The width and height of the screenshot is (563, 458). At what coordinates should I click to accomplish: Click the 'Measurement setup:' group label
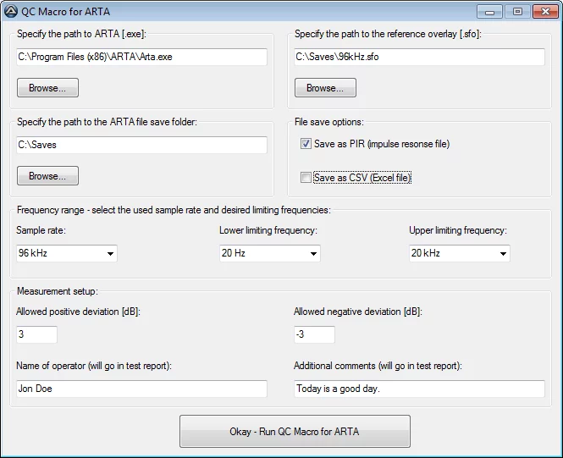tap(58, 291)
